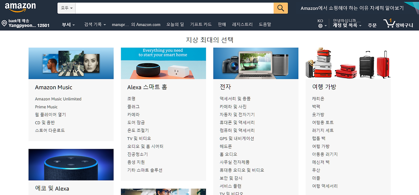Open the 전자 category heading
419x195 pixels.
click(x=225, y=87)
